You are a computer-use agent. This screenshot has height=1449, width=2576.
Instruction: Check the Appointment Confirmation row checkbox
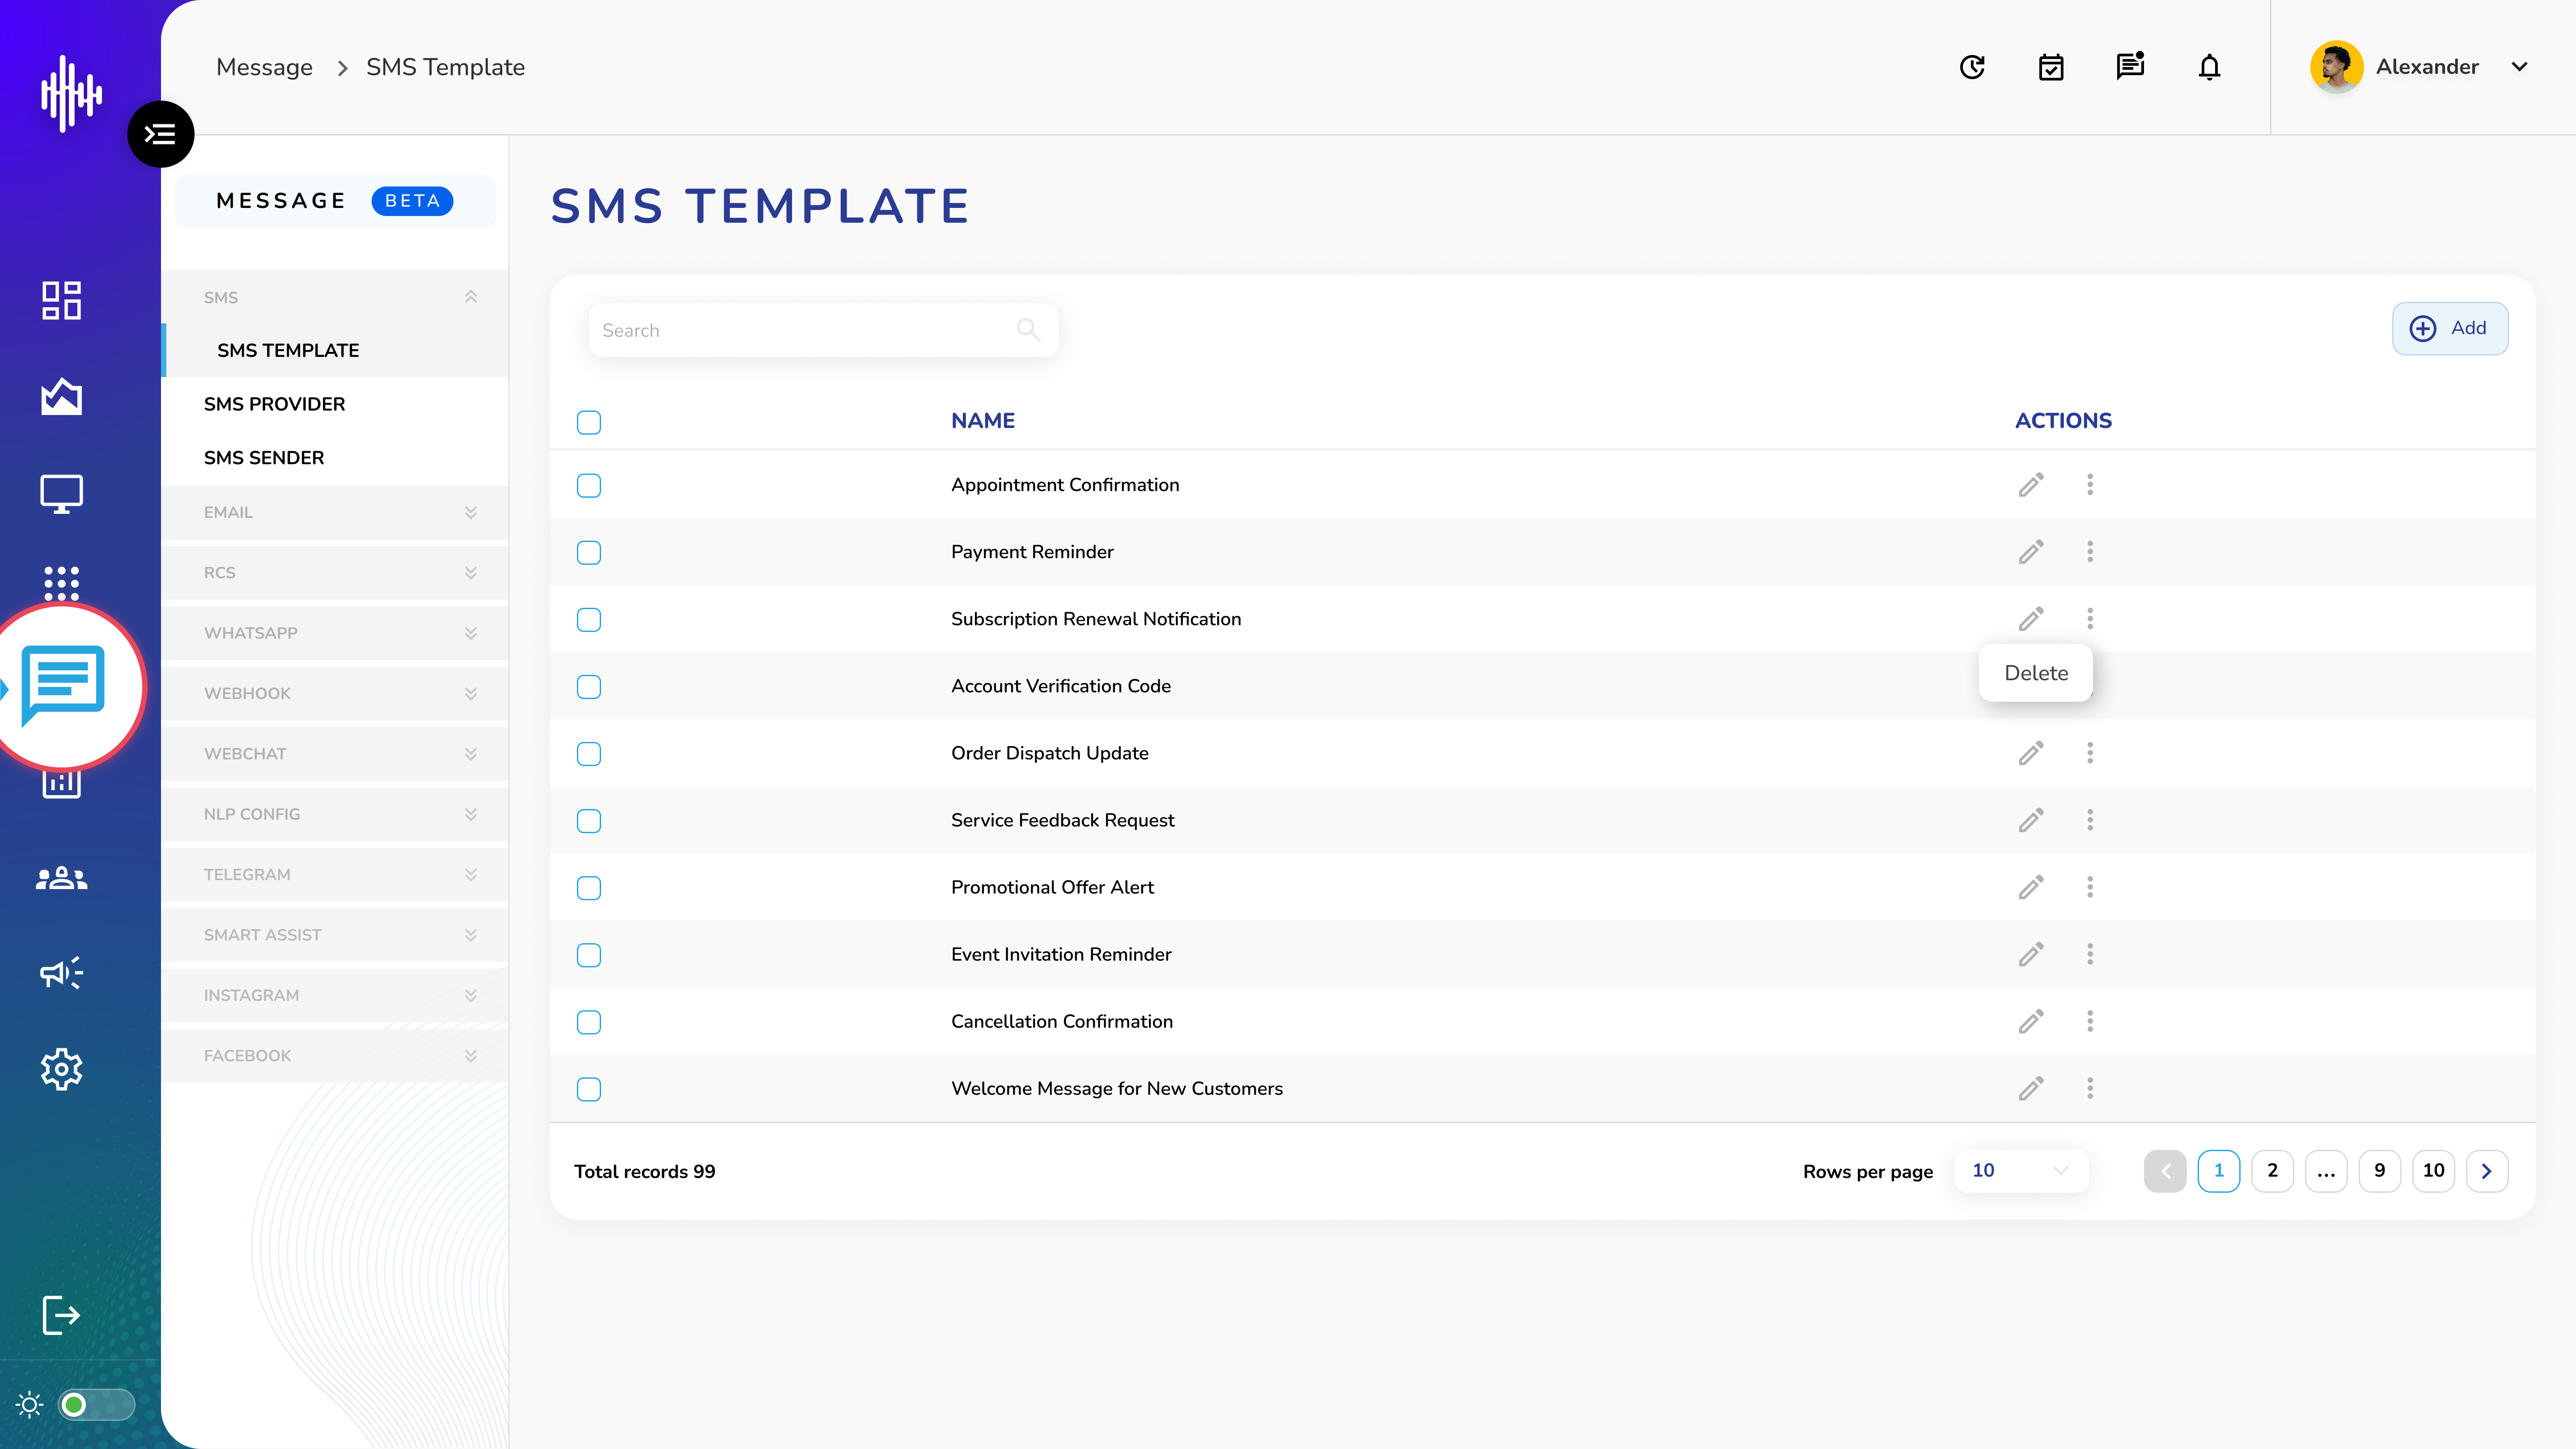589,486
